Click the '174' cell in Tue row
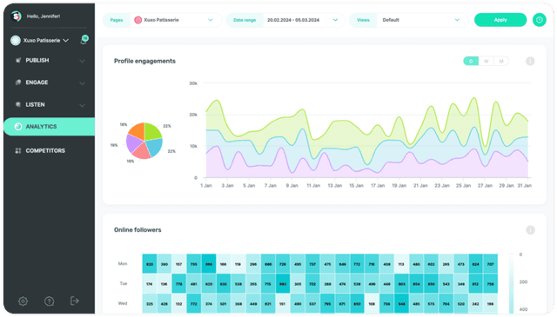Viewport: 557px width, 317px height. (x=150, y=284)
